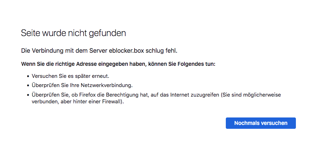Click the 'Versuchen Sie es später erneut' bullet

[70, 76]
